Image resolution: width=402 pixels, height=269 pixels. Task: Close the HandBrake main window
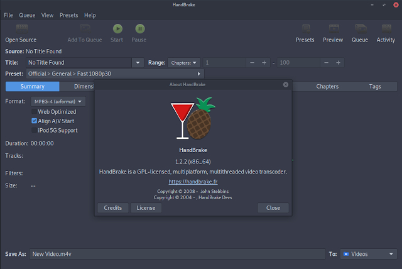point(396,4)
